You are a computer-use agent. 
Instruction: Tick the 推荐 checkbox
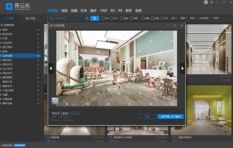tap(131, 18)
